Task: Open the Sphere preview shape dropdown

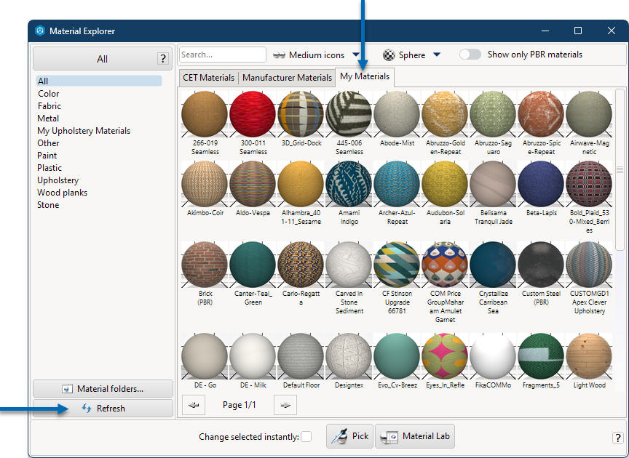Action: (438, 54)
